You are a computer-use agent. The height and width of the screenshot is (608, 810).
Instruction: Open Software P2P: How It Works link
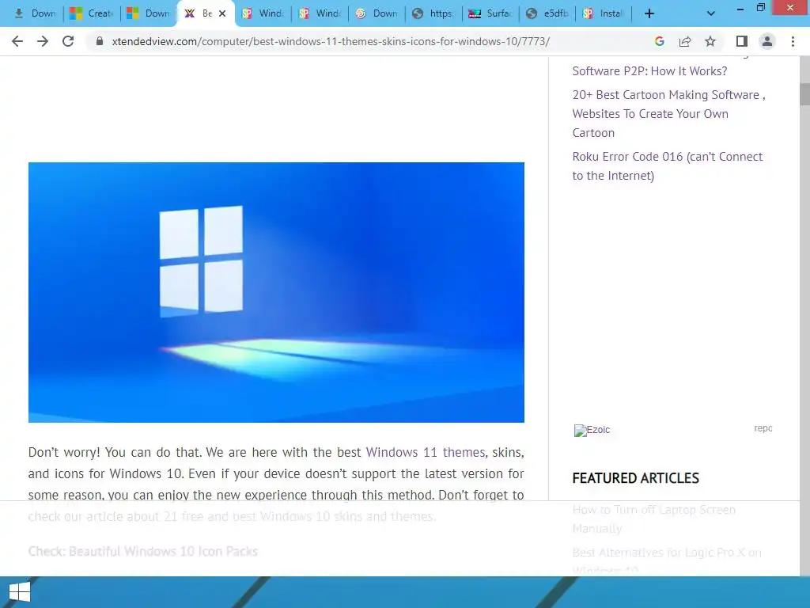coord(649,70)
